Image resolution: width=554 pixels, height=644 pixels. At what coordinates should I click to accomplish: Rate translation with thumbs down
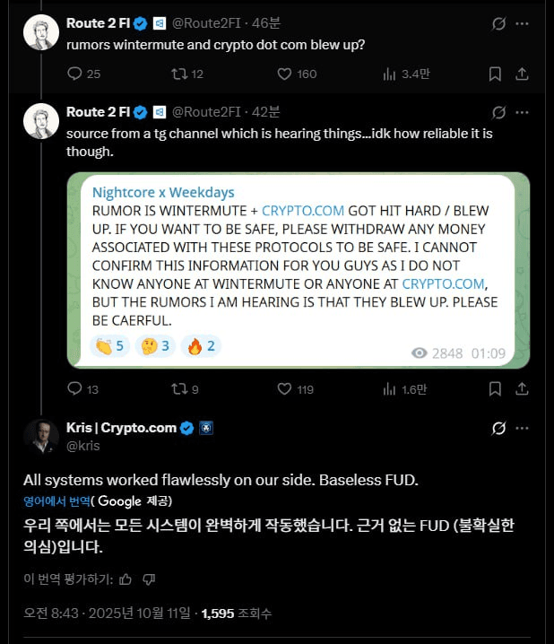coord(149,579)
